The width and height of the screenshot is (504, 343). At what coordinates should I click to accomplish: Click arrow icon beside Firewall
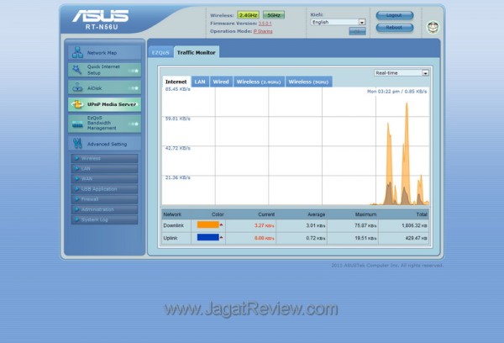[x=76, y=199]
